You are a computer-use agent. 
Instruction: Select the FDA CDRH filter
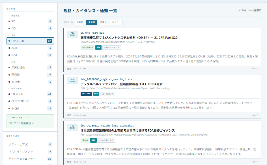click(x=30, y=41)
